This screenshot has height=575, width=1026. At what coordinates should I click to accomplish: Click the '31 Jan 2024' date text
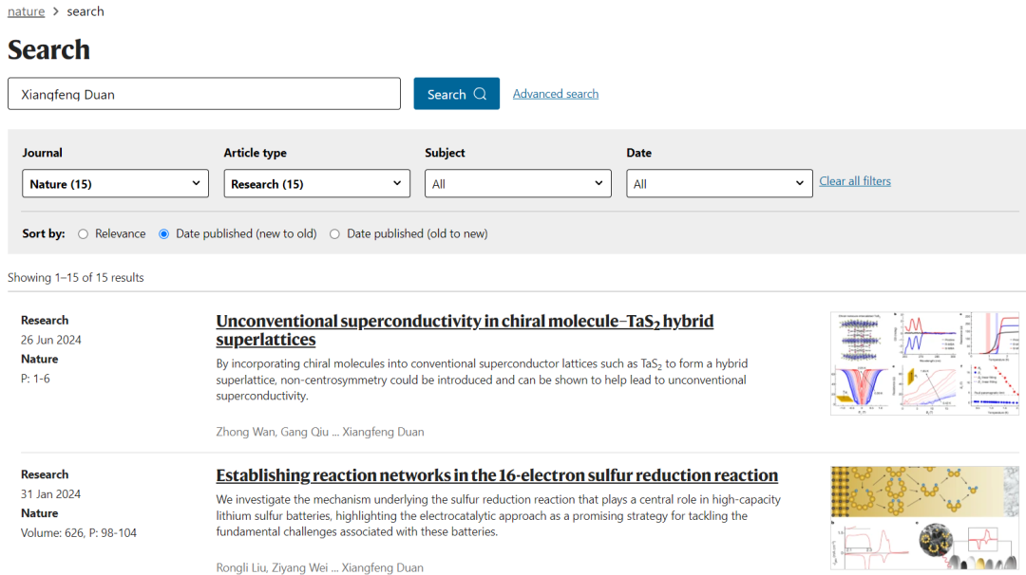click(50, 494)
